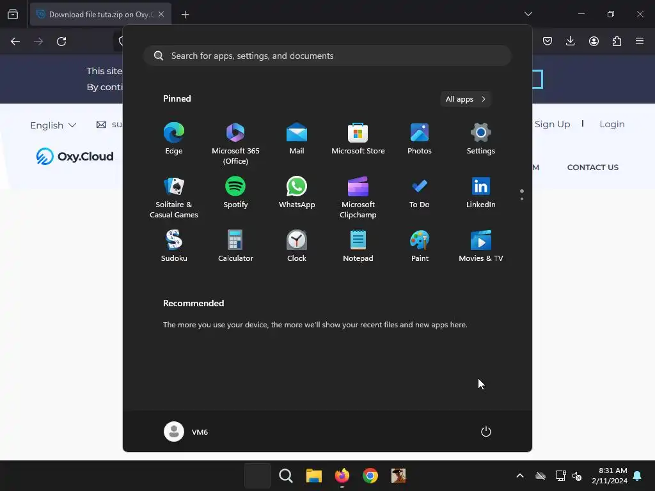
Task: Open Microsoft Store from Start menu
Action: [358, 138]
